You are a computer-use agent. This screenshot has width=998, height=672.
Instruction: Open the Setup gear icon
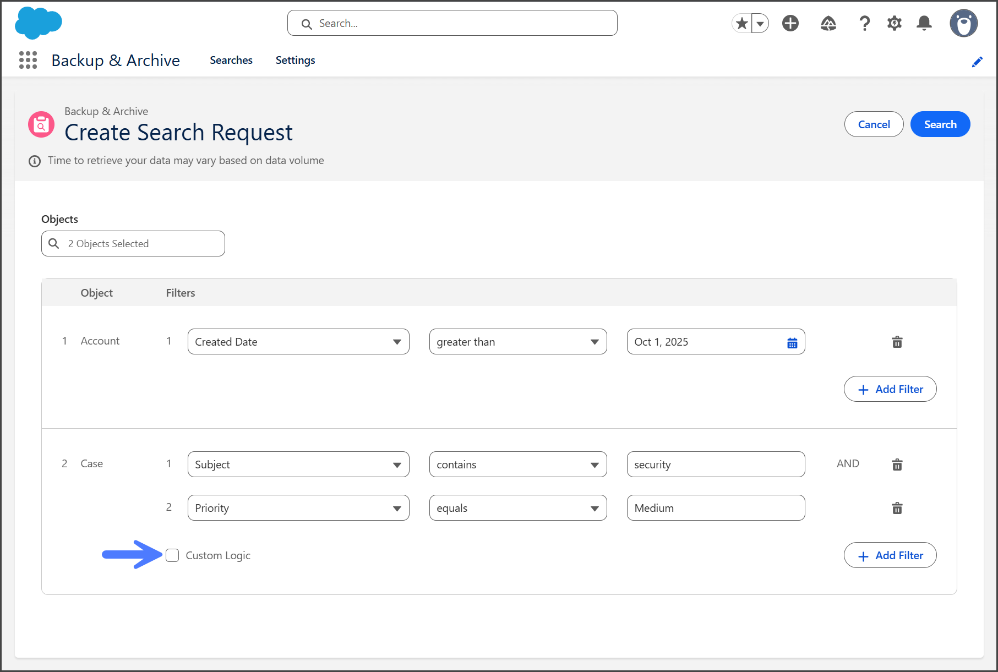click(x=895, y=23)
